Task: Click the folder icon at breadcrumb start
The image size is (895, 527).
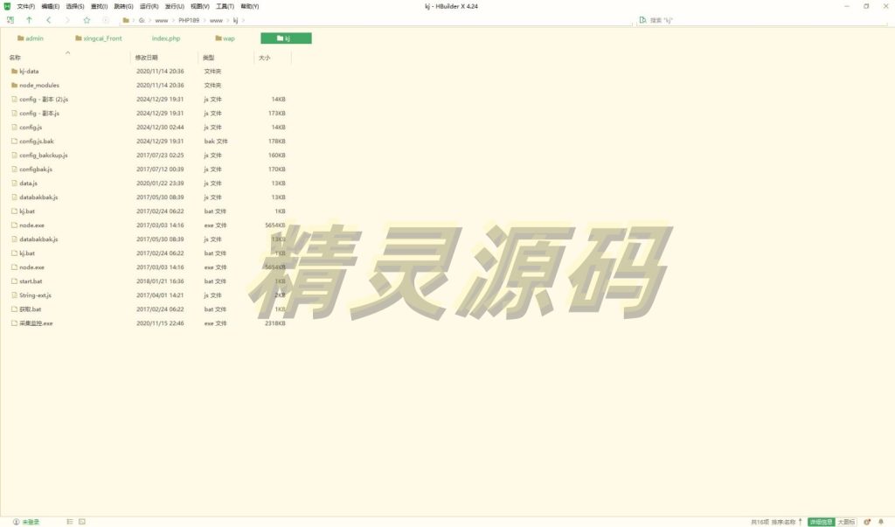Action: click(126, 20)
